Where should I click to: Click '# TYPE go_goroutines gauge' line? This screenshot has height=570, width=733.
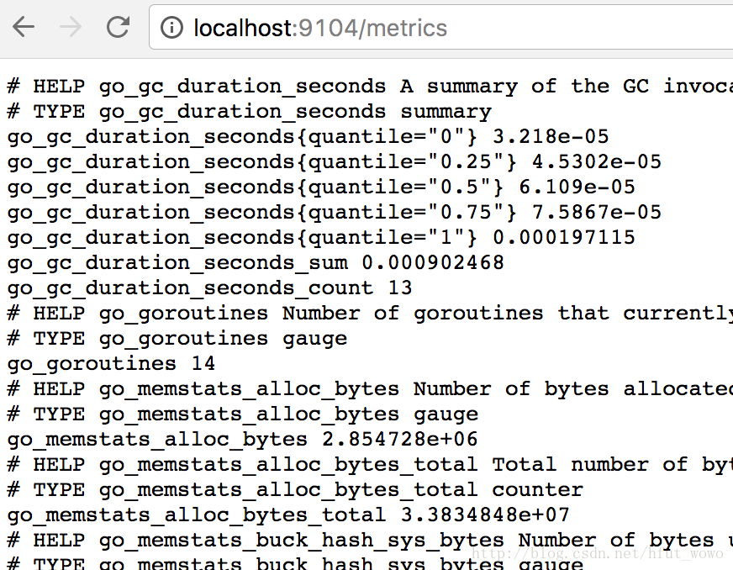point(177,340)
